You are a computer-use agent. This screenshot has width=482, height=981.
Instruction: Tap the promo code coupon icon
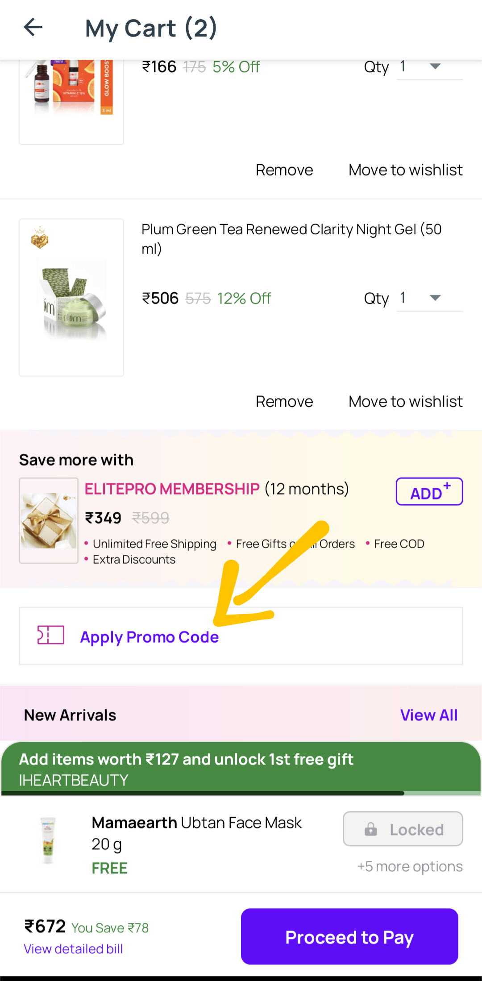(x=51, y=635)
